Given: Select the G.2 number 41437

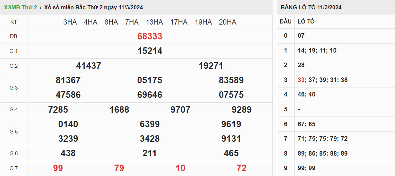Looking at the screenshot, I should (88, 66).
